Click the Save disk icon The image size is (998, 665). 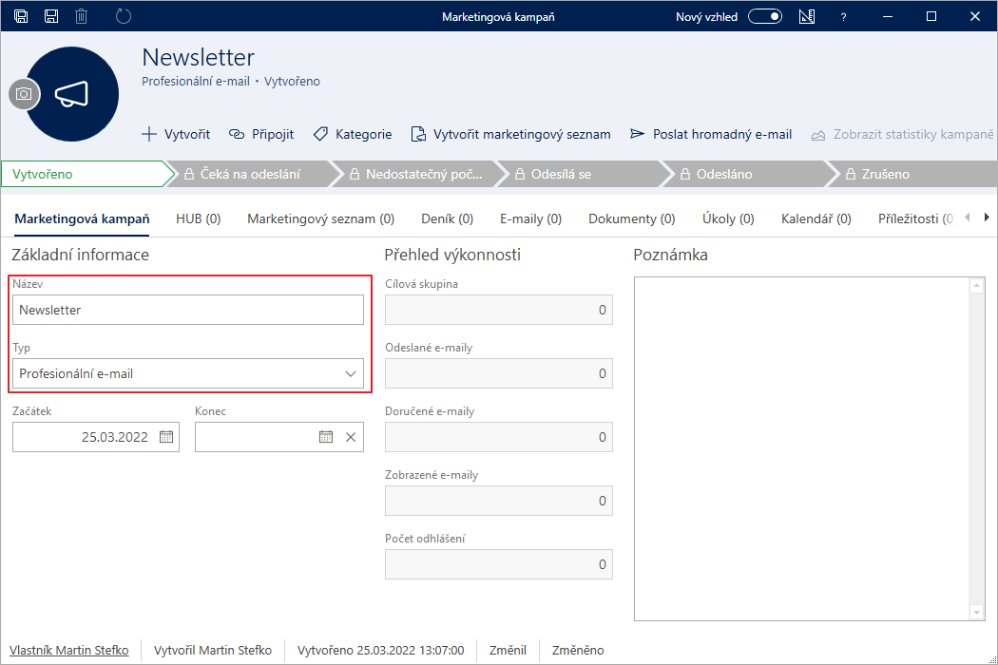(x=51, y=16)
